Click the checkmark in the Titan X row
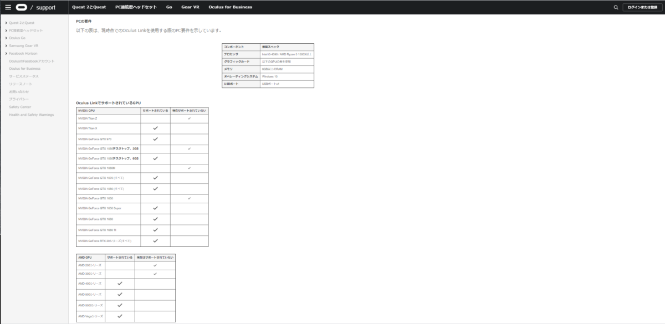The width and height of the screenshot is (665, 324). [x=155, y=128]
